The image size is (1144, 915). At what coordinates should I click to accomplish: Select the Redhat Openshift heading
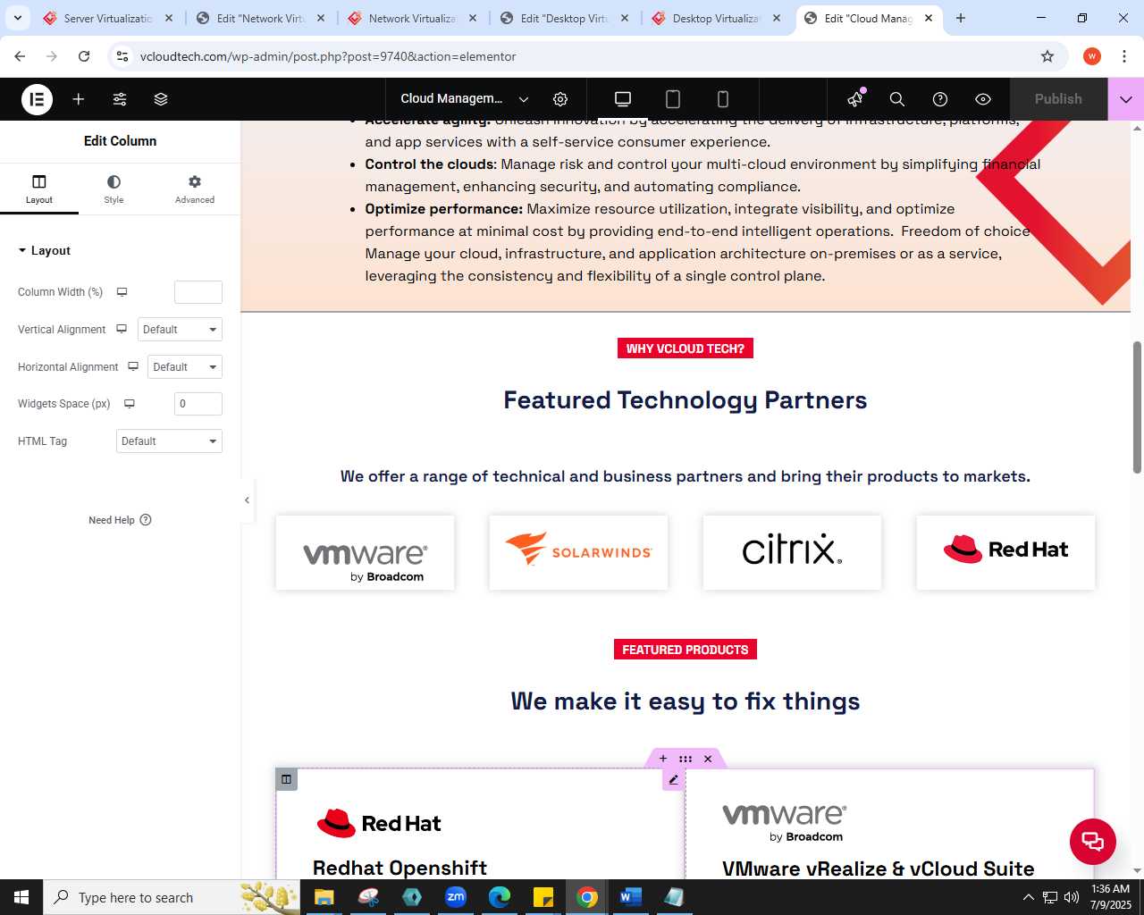click(x=400, y=868)
